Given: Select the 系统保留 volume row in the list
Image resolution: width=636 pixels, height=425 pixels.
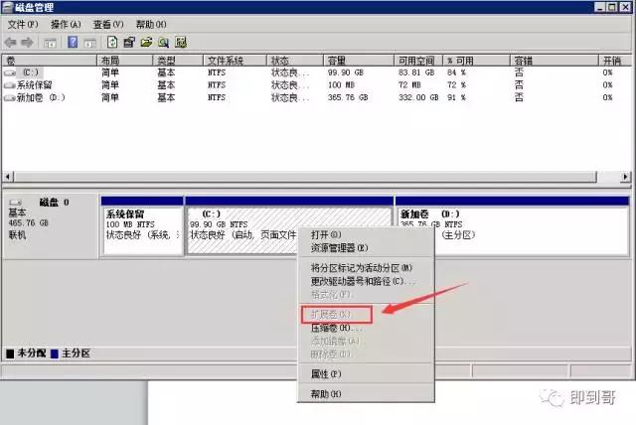Looking at the screenshot, I should click(x=316, y=85).
